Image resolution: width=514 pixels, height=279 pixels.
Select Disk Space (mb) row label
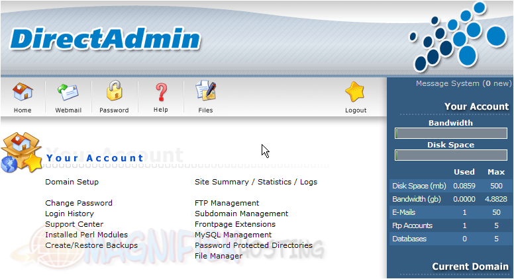[x=419, y=186]
